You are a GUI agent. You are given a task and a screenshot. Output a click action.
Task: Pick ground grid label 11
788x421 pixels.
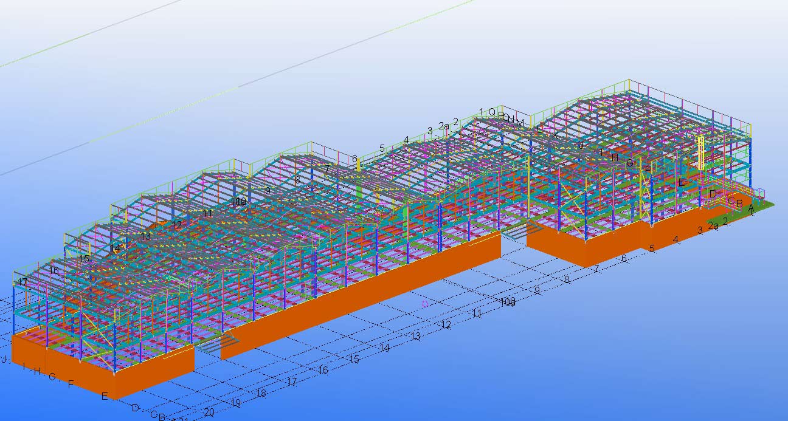pos(477,313)
